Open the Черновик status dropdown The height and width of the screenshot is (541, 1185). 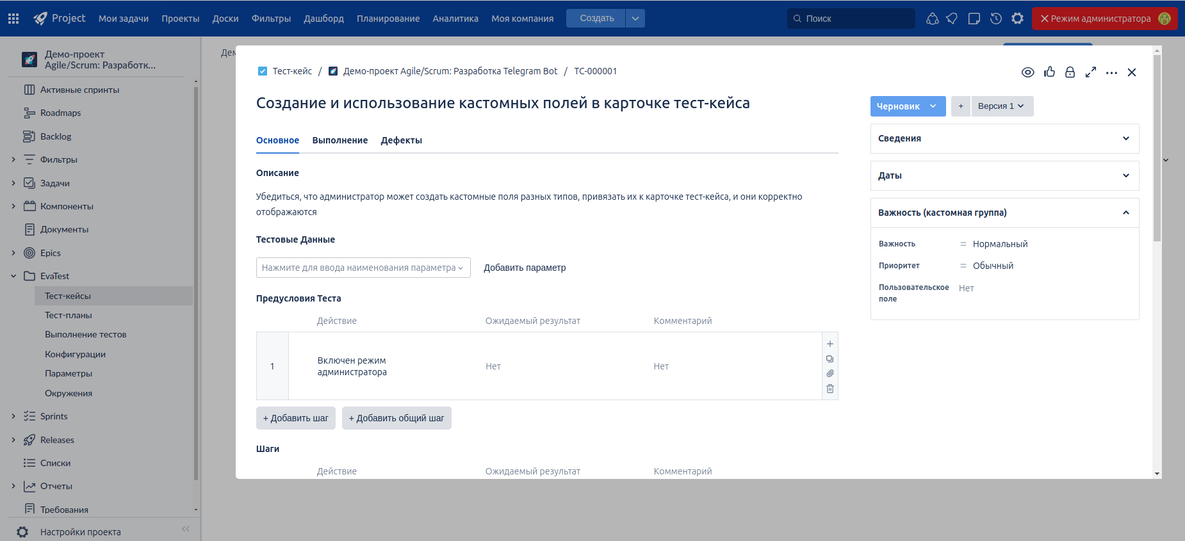[907, 106]
